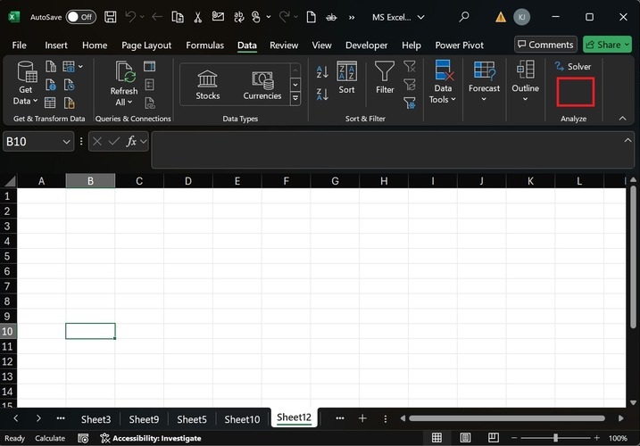This screenshot has width=640, height=446.
Task: Switch to the Sheet10 tab
Action: pyautogui.click(x=242, y=418)
